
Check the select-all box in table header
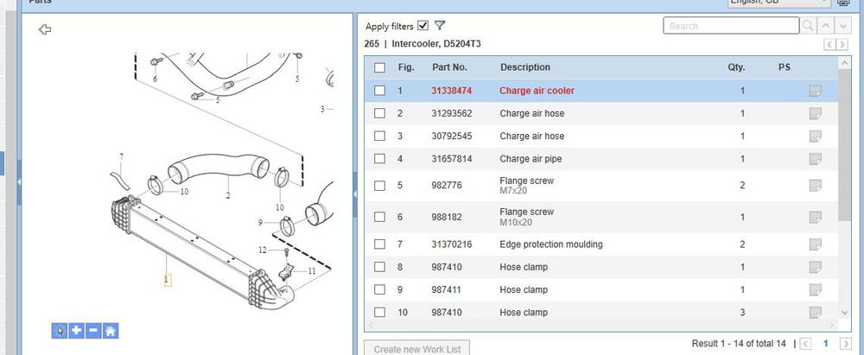379,67
